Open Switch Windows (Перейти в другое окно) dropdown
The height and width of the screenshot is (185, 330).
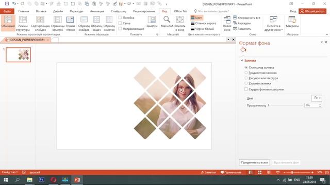point(273,24)
